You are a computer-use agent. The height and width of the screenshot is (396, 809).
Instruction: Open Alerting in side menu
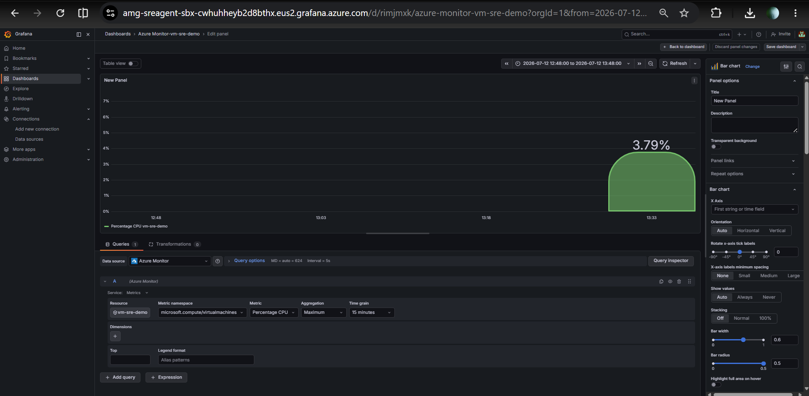click(x=21, y=109)
